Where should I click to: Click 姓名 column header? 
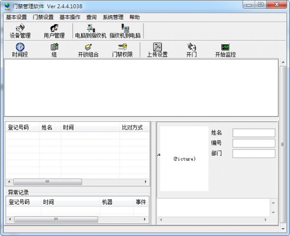(x=50, y=127)
